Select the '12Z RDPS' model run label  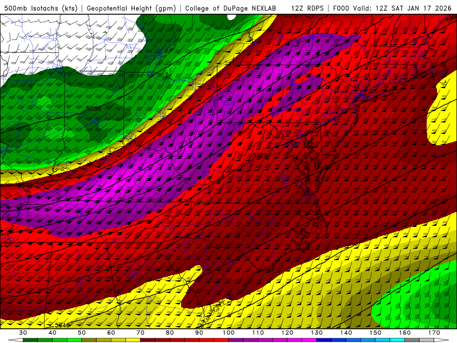pyautogui.click(x=307, y=8)
